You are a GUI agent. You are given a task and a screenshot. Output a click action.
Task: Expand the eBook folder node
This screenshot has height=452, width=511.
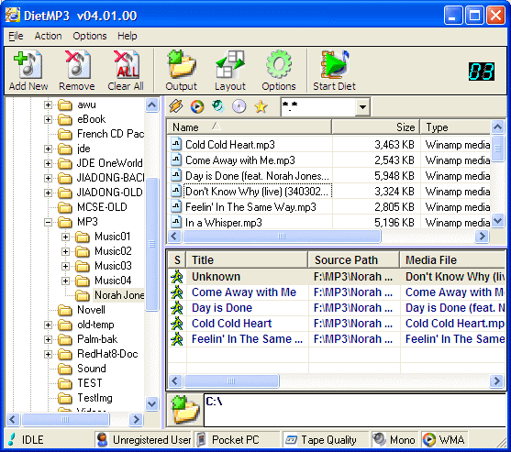point(48,119)
